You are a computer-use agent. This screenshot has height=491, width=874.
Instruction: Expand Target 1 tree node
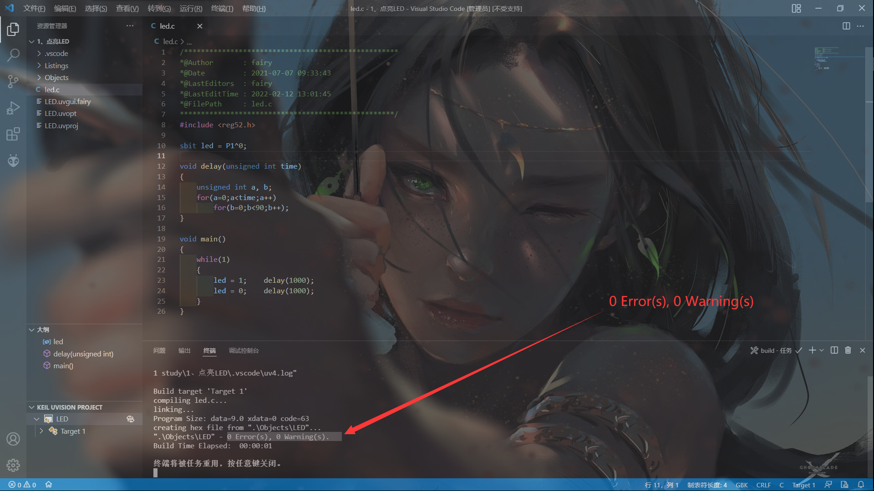(x=41, y=431)
